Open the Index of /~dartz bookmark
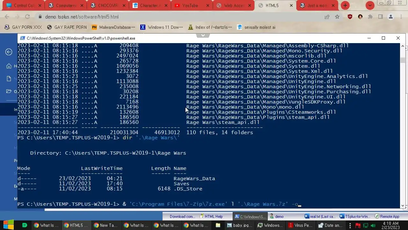 [210, 27]
